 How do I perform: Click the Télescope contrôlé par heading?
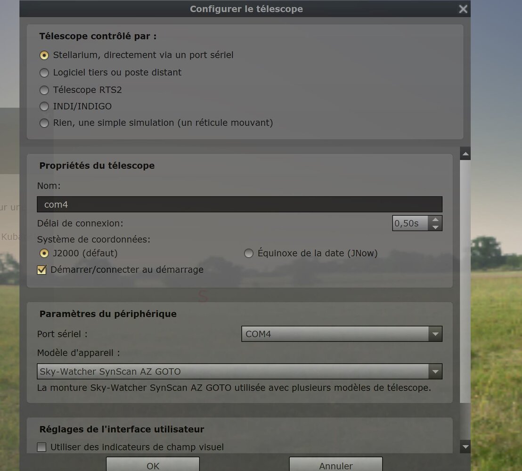[98, 36]
